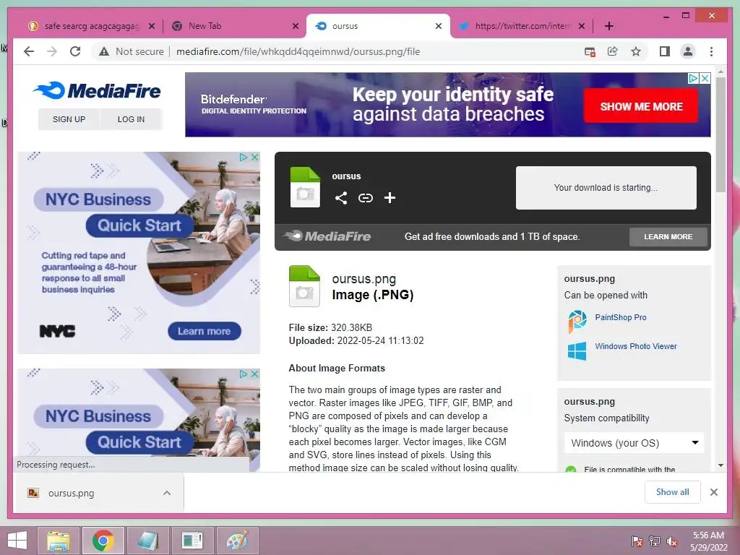Click the AdChoices icon on Bitdefender banner
The width and height of the screenshot is (740, 555).
point(693,78)
